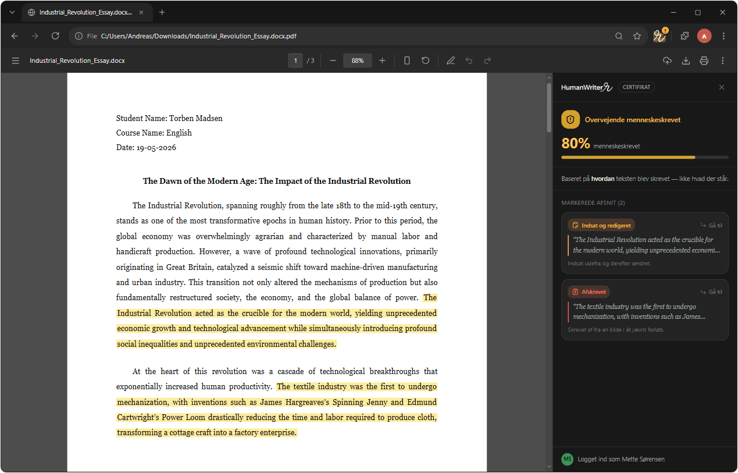
Task: Reload the current page
Action: click(55, 36)
